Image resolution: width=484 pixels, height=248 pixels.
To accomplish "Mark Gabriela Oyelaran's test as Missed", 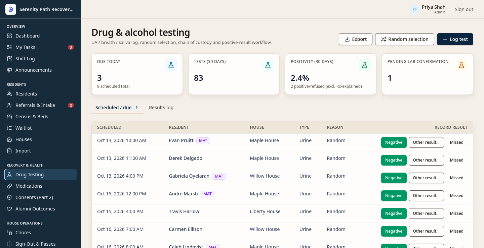I will coord(457,178).
